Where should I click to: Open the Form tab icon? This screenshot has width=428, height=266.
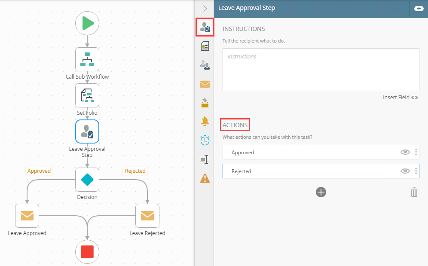coord(205,46)
